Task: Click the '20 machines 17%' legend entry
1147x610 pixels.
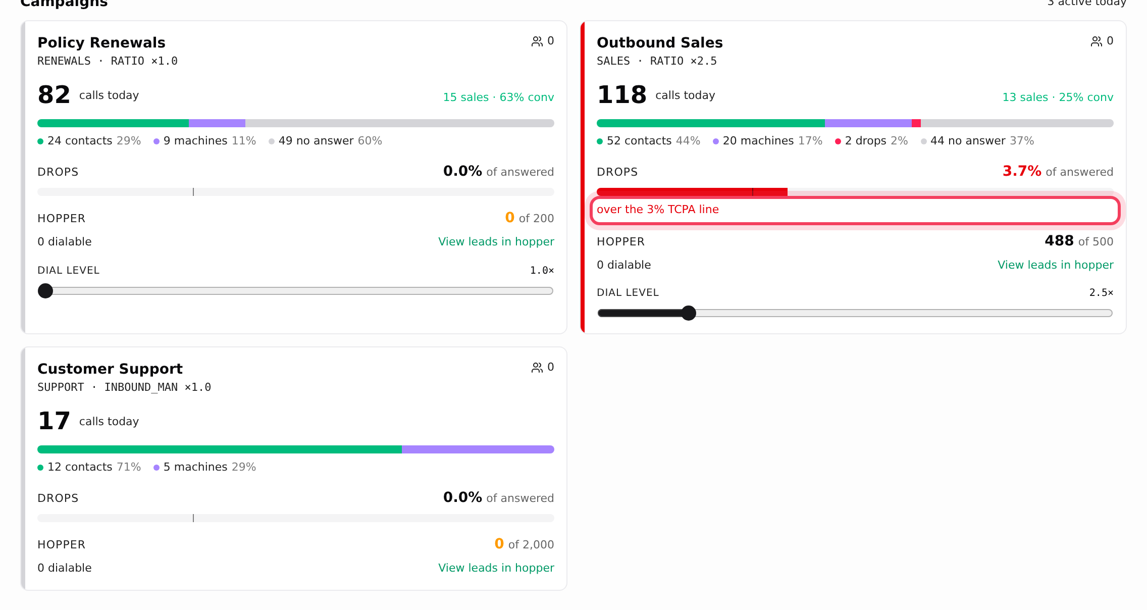Action: pos(768,141)
